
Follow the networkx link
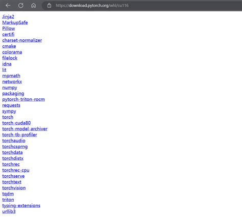(12, 82)
